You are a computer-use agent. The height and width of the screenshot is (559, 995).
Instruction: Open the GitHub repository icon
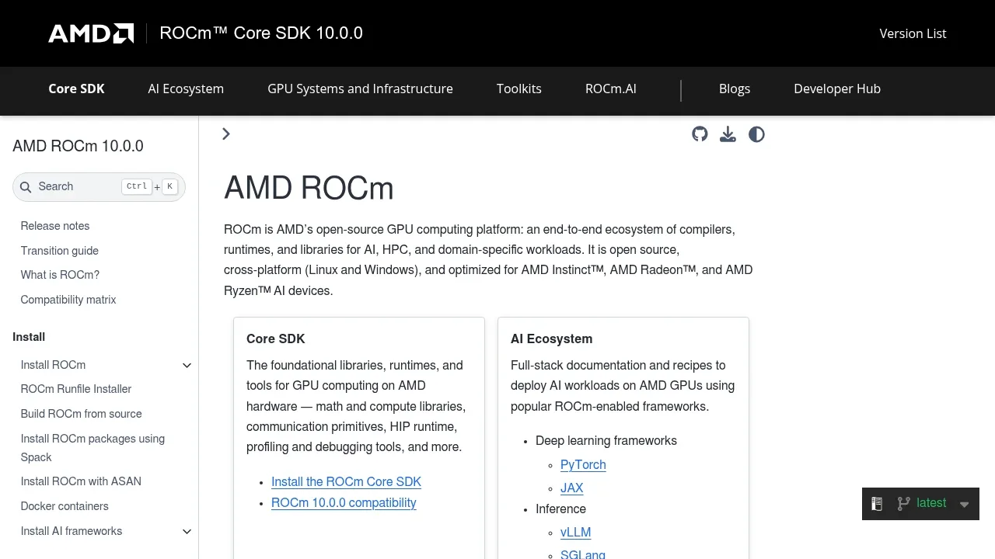coord(700,134)
